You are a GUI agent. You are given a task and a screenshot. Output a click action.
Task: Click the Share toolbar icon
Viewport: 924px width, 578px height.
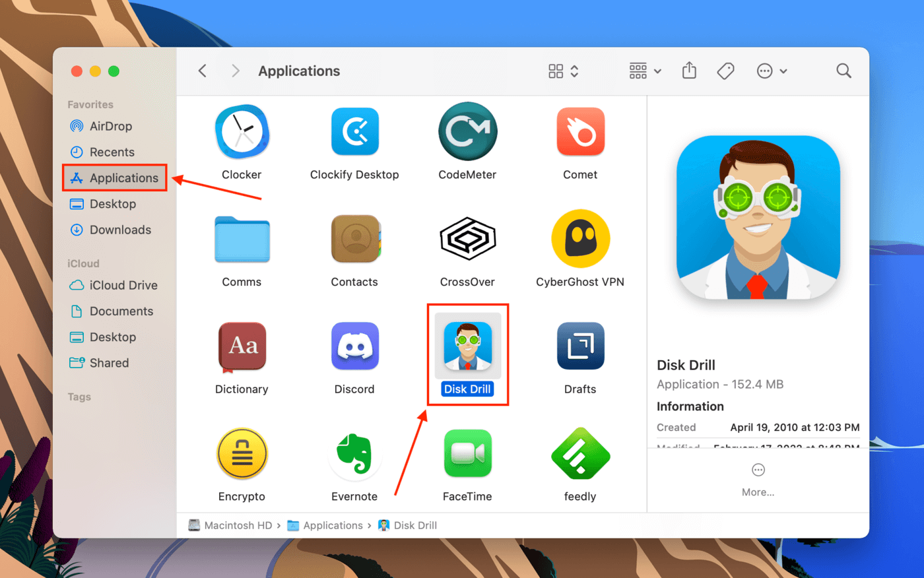[x=689, y=70]
